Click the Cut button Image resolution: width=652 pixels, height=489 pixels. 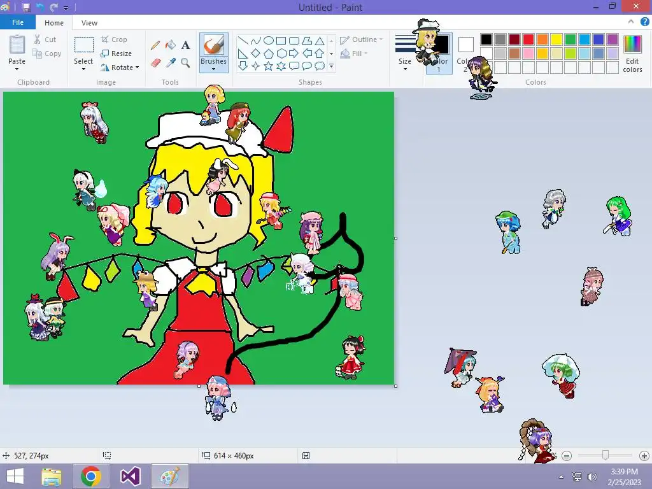click(45, 39)
